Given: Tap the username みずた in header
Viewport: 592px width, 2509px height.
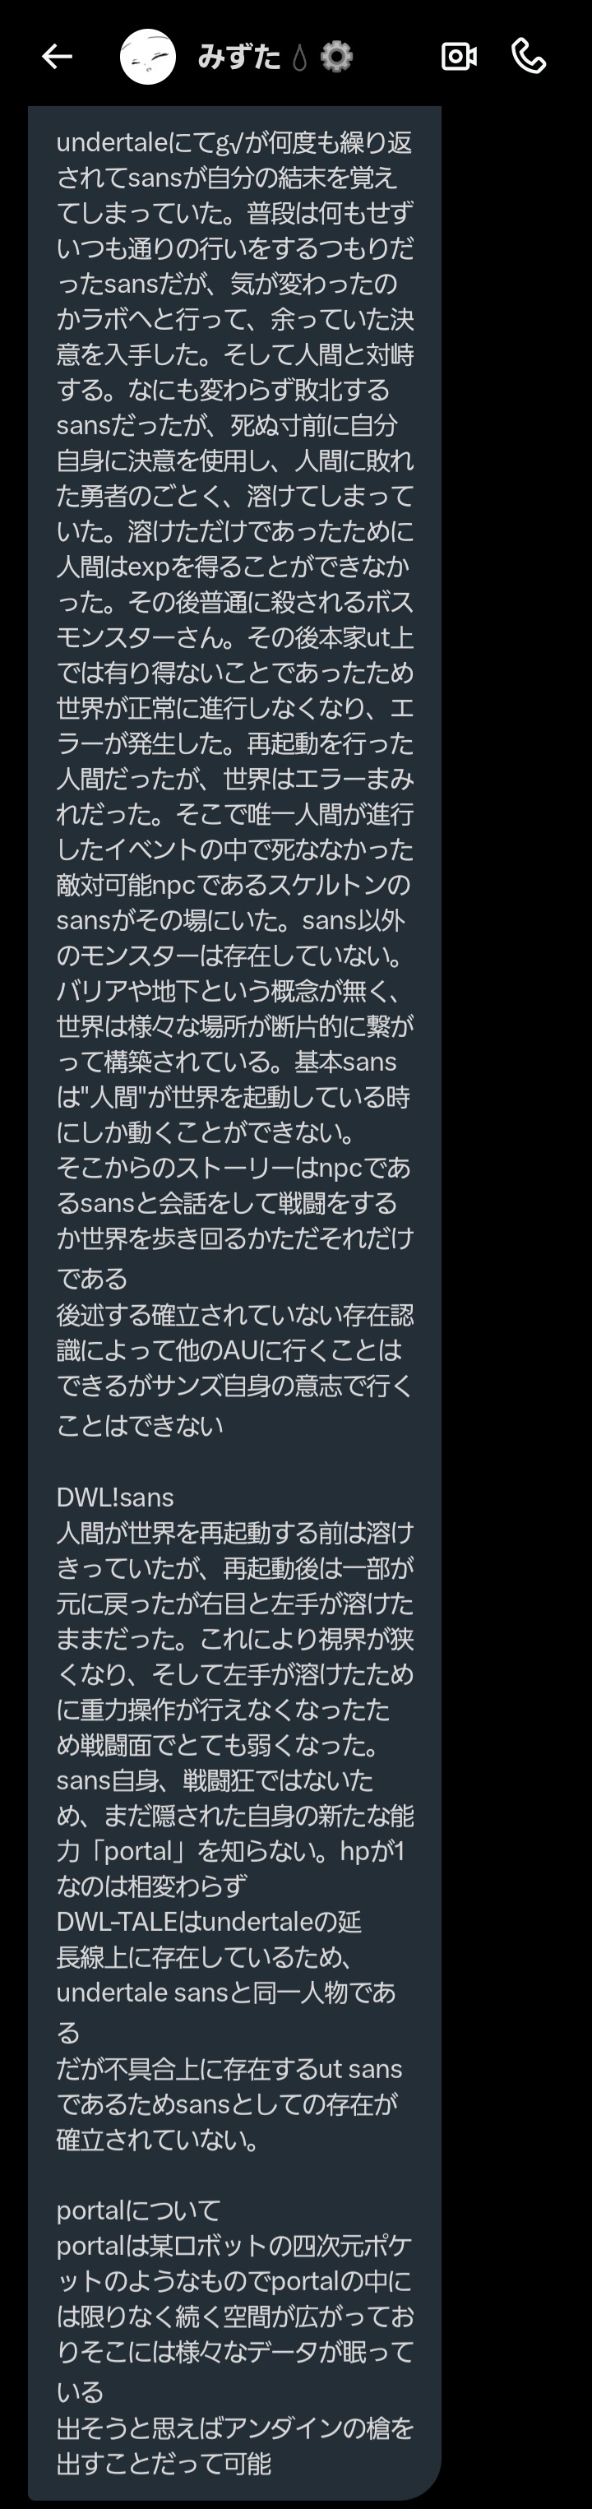Looking at the screenshot, I should coord(239,57).
